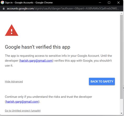Click the scrollbar down arrow

click(121, 113)
